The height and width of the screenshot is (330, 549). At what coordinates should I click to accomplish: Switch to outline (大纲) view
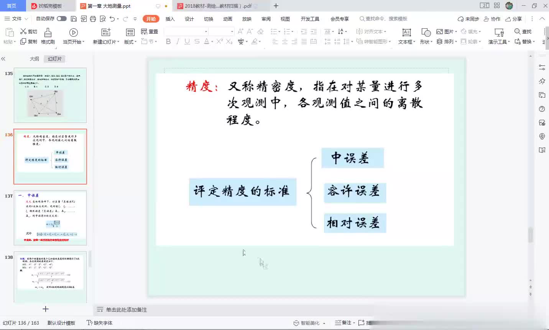tap(35, 59)
